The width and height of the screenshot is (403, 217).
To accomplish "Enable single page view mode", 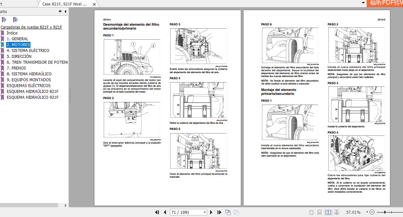I will tap(311, 212).
